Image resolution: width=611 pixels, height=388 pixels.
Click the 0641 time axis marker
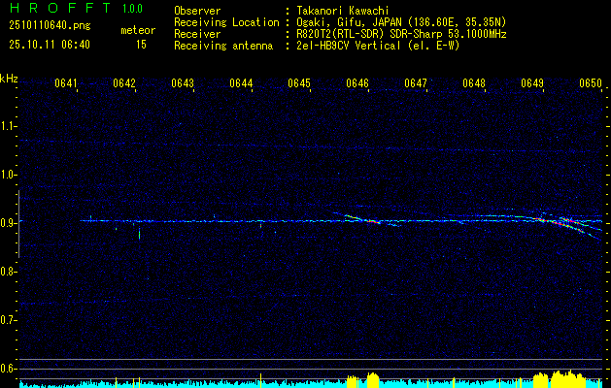click(66, 83)
